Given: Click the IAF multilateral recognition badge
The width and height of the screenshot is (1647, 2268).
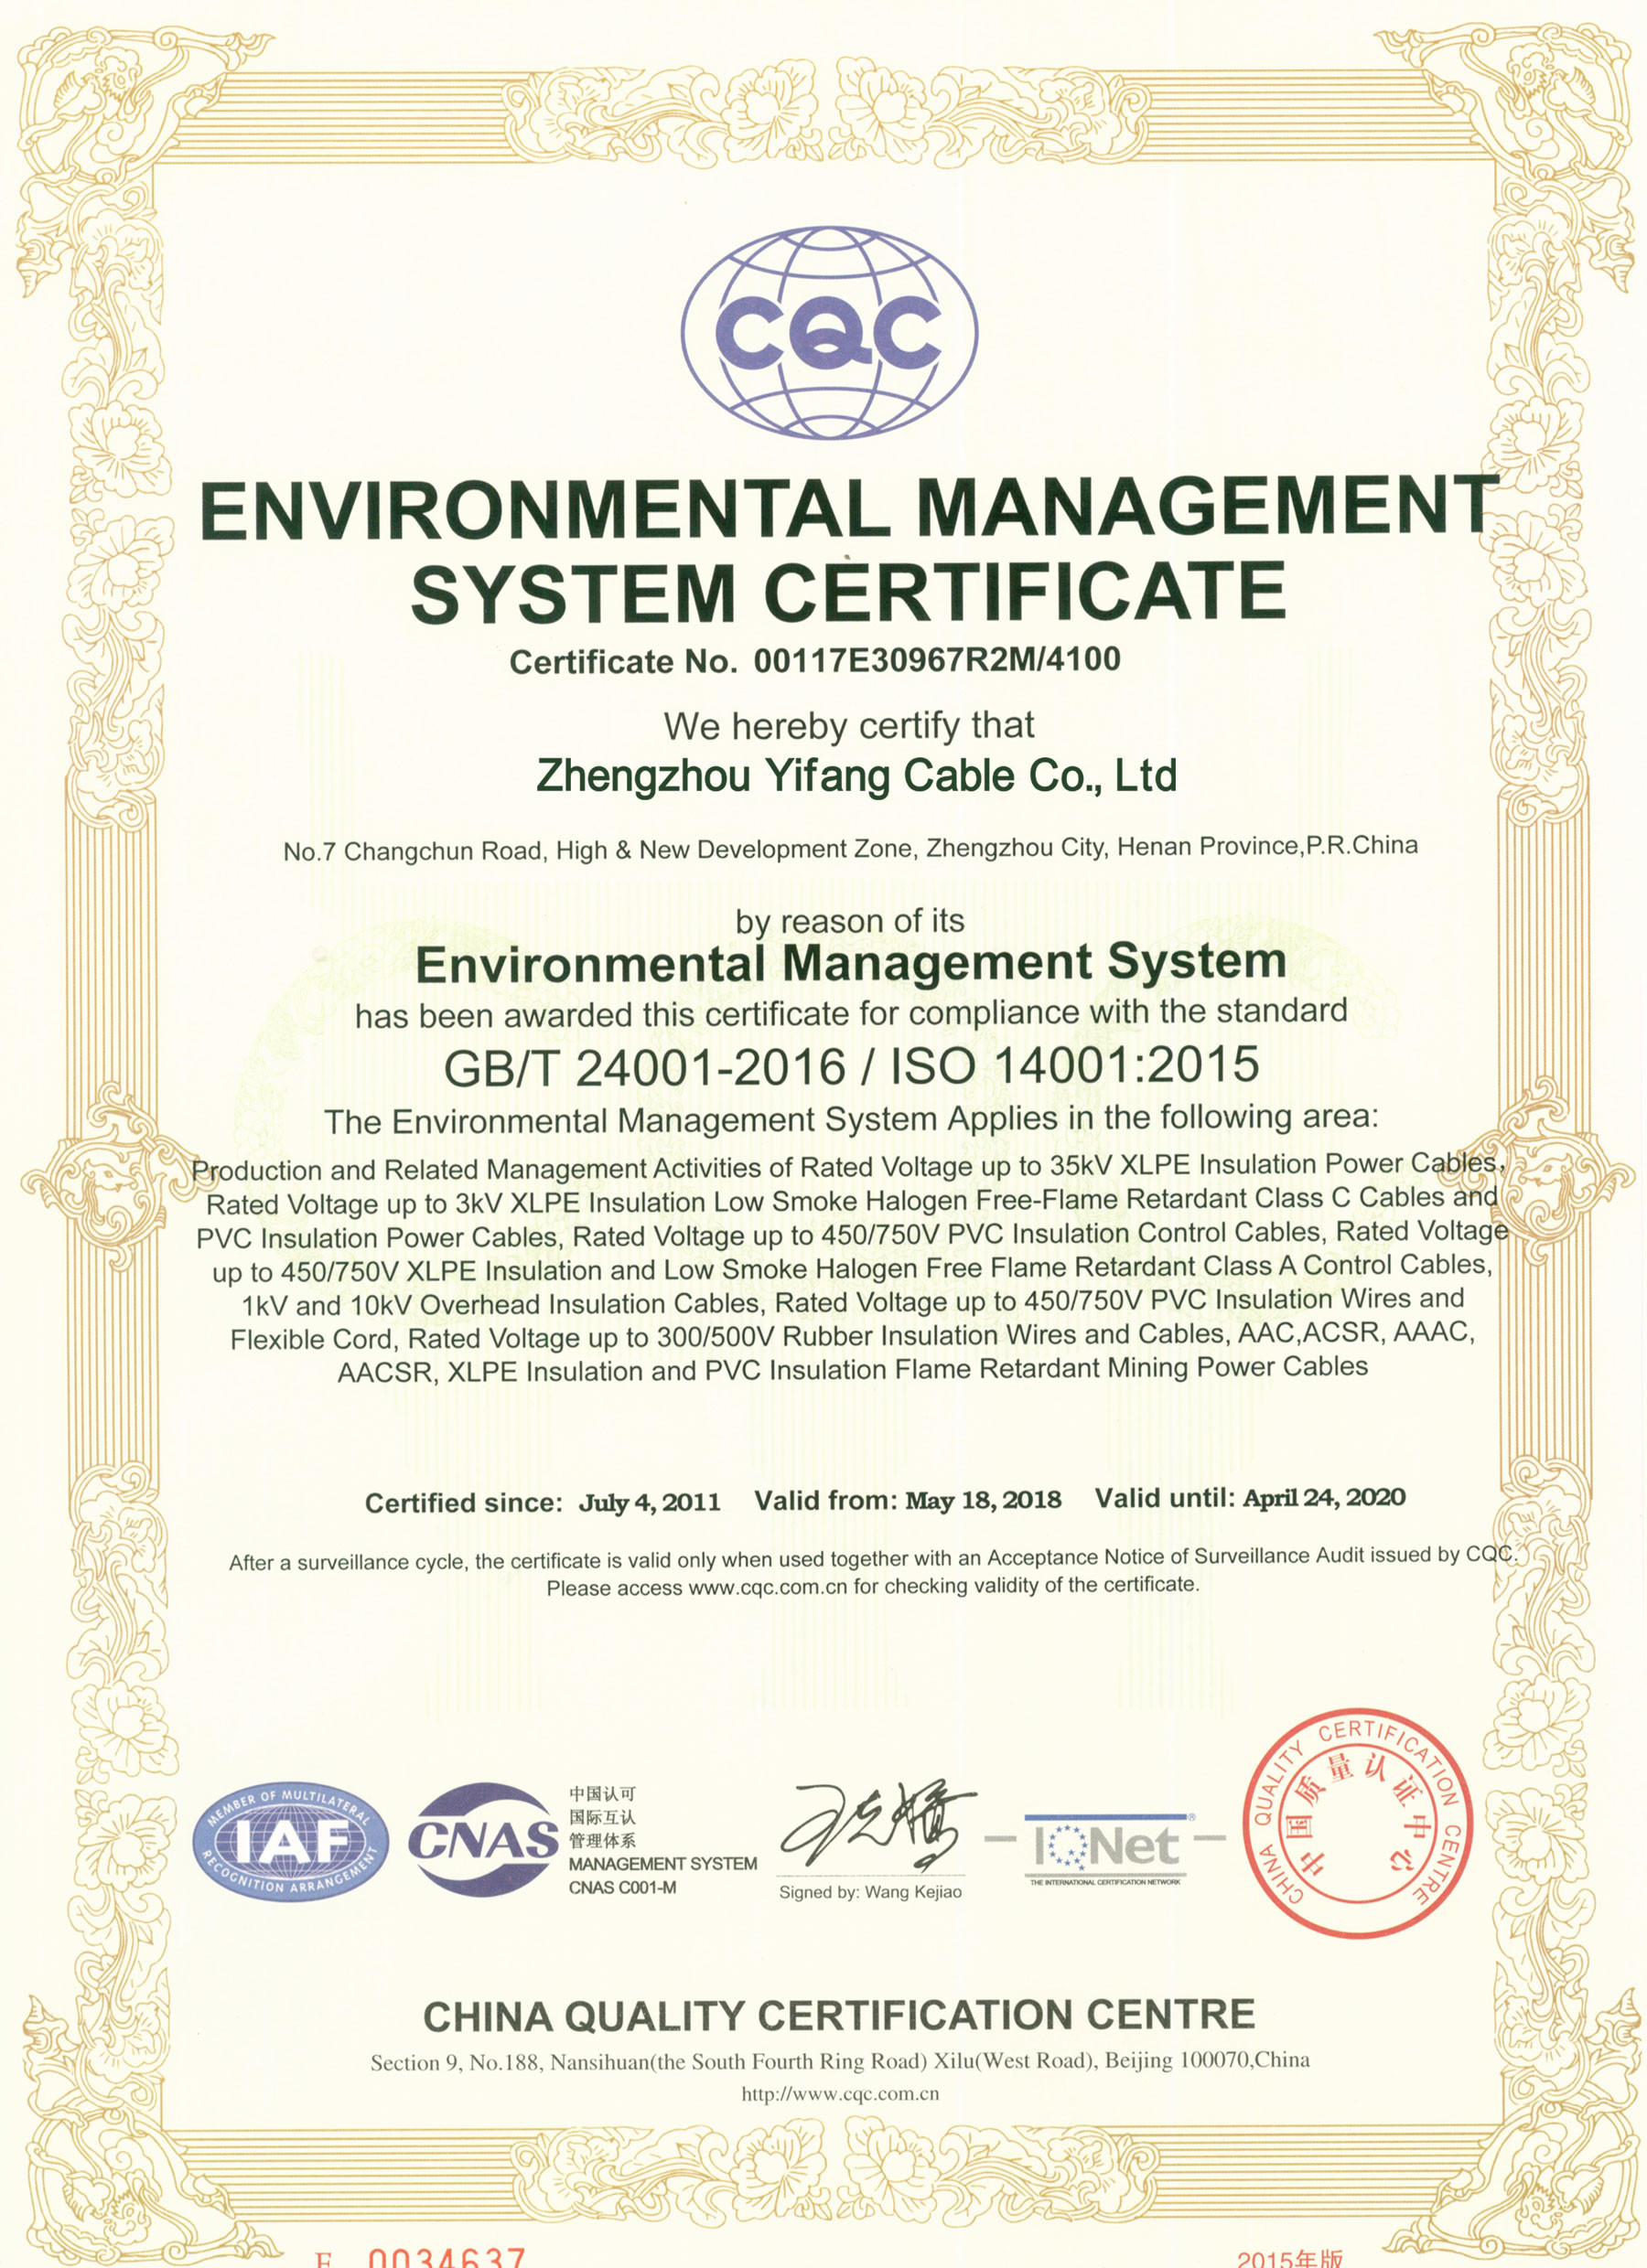Looking at the screenshot, I should coord(291,1842).
